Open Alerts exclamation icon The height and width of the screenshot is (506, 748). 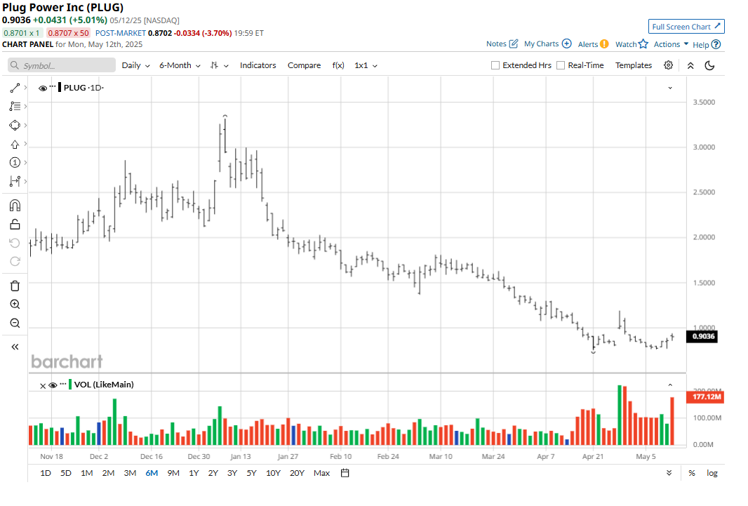click(x=604, y=44)
